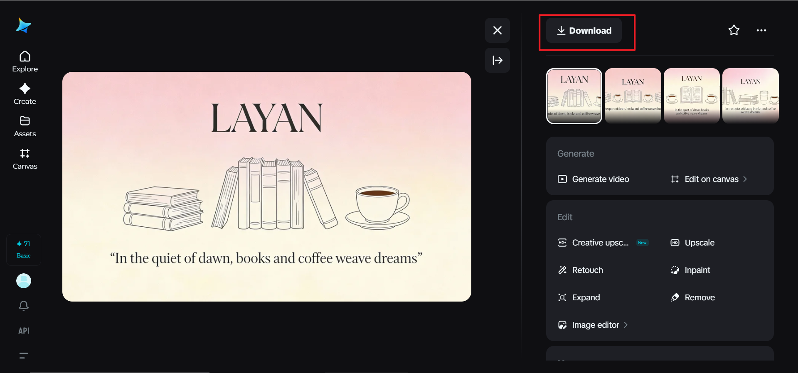Open the user profile avatar
This screenshot has height=373, width=798.
tap(24, 281)
